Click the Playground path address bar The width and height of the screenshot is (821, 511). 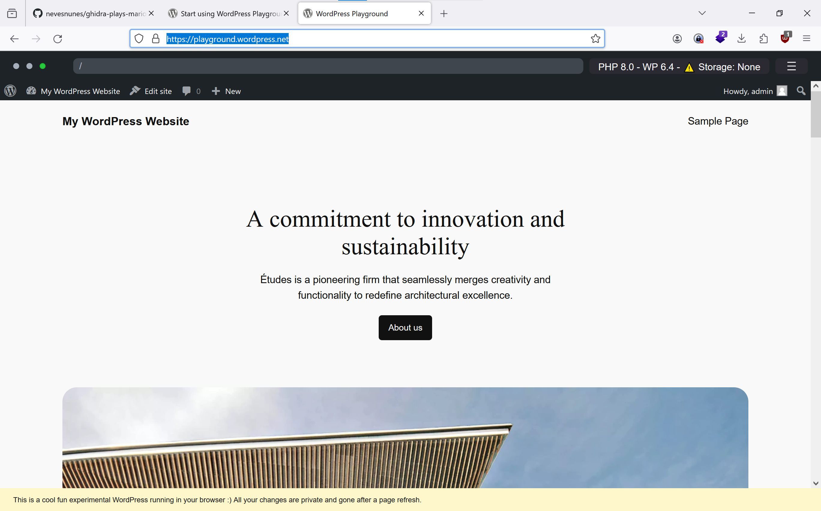pos(328,66)
